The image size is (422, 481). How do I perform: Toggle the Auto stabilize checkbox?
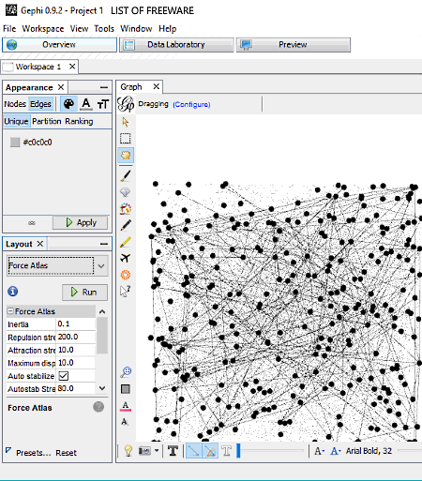[x=64, y=376]
